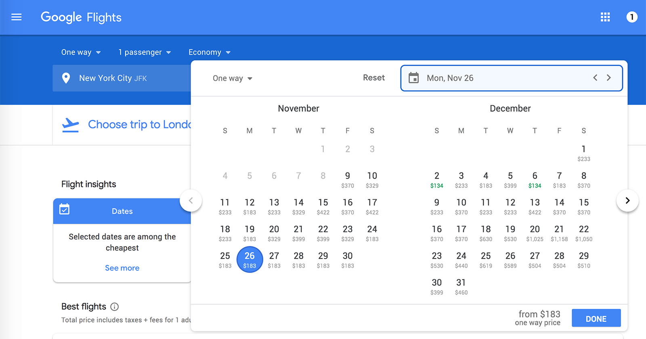The width and height of the screenshot is (646, 339).
Task: Select November 24 priced $183
Action: point(372,233)
